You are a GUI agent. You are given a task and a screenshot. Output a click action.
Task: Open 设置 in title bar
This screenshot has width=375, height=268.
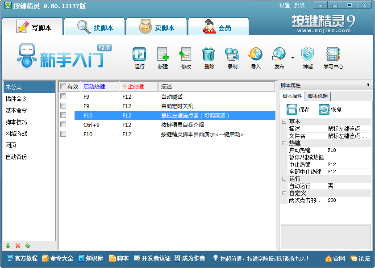[285, 5]
